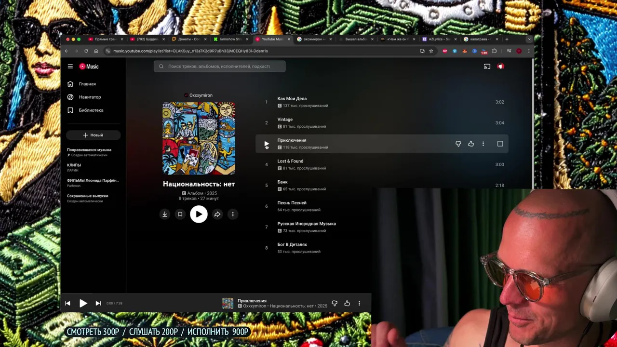Open the account avatar menu

tap(500, 67)
